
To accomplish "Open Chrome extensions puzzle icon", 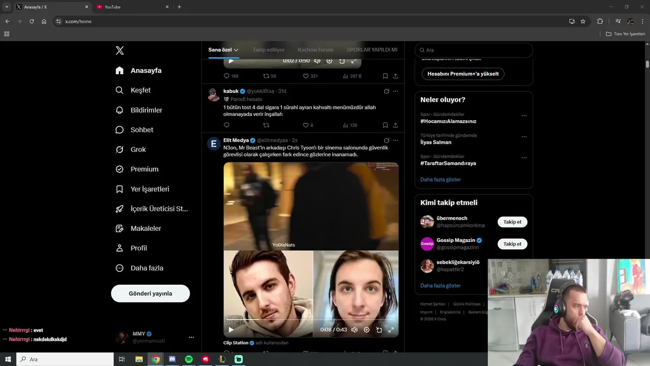I will point(600,21).
